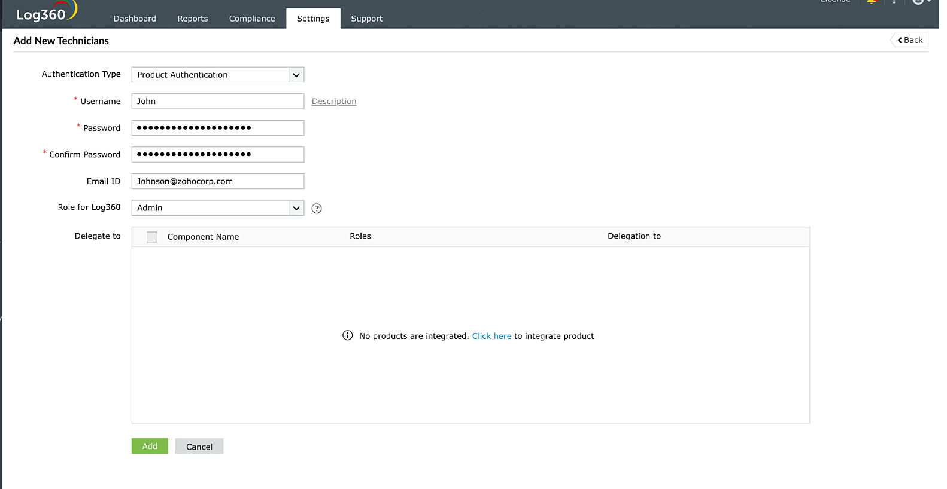The width and height of the screenshot is (947, 489).
Task: Tick the Component Name select-all checkbox
Action: (152, 237)
